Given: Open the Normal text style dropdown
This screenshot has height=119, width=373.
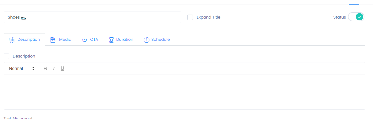Looking at the screenshot, I should [22, 68].
